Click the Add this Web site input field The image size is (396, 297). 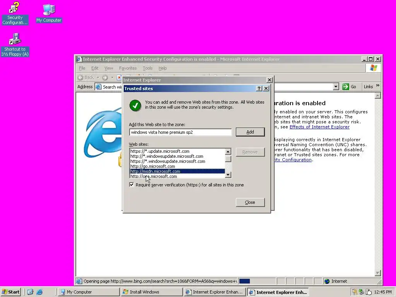[x=180, y=132]
